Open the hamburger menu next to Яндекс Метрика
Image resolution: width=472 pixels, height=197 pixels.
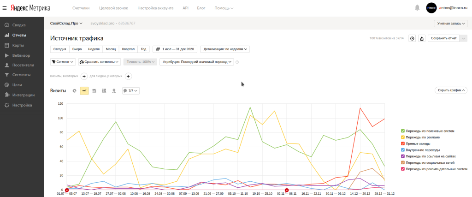[x=5, y=8]
